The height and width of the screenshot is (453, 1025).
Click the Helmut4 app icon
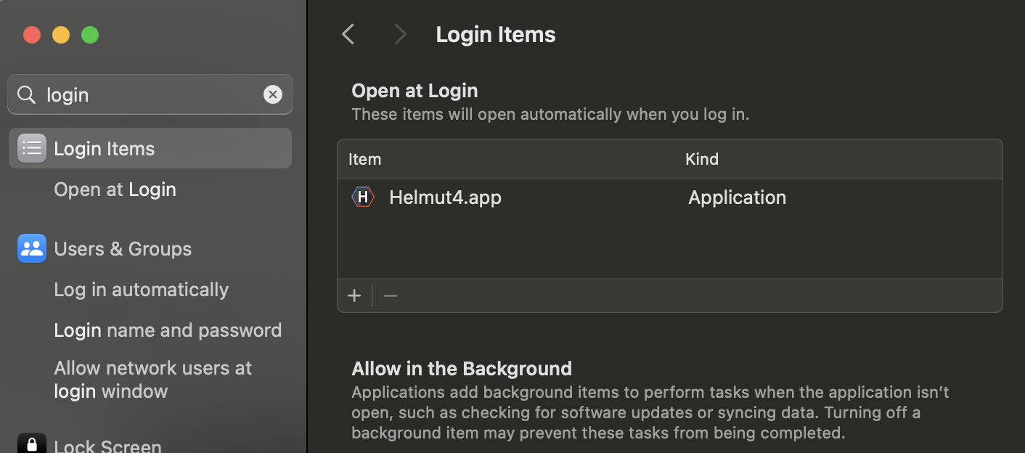pyautogui.click(x=363, y=197)
